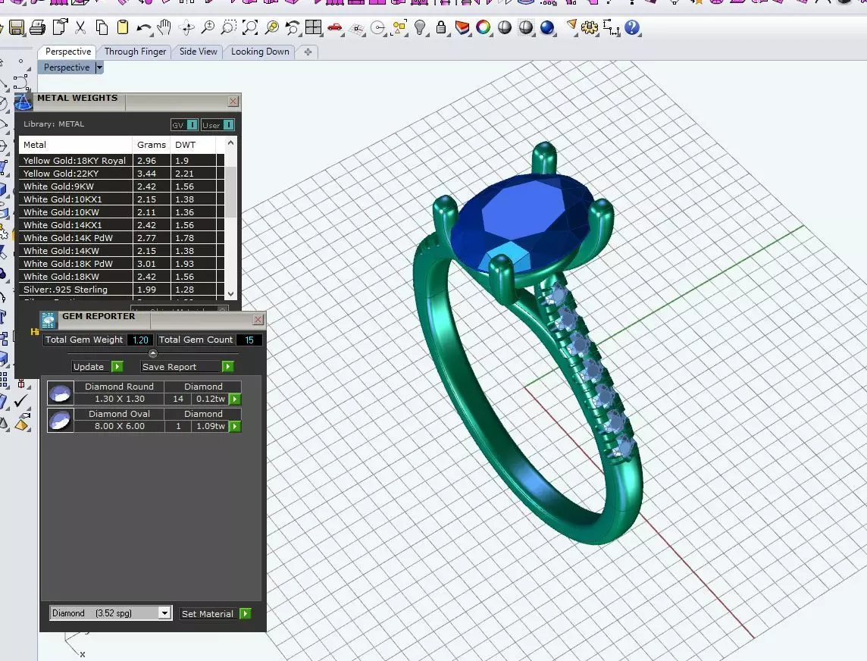Click the Paste clipboard icon
867x661 pixels.
123,27
